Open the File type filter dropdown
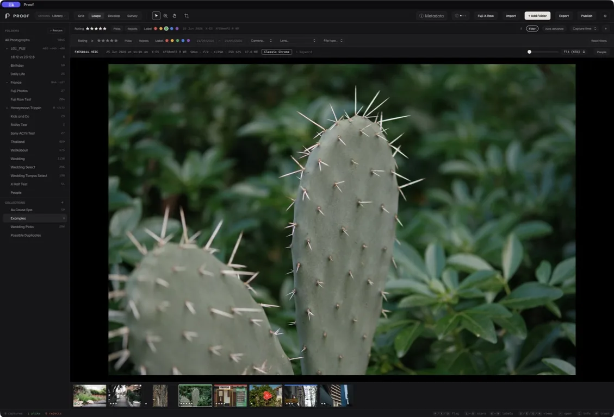 [x=333, y=41]
